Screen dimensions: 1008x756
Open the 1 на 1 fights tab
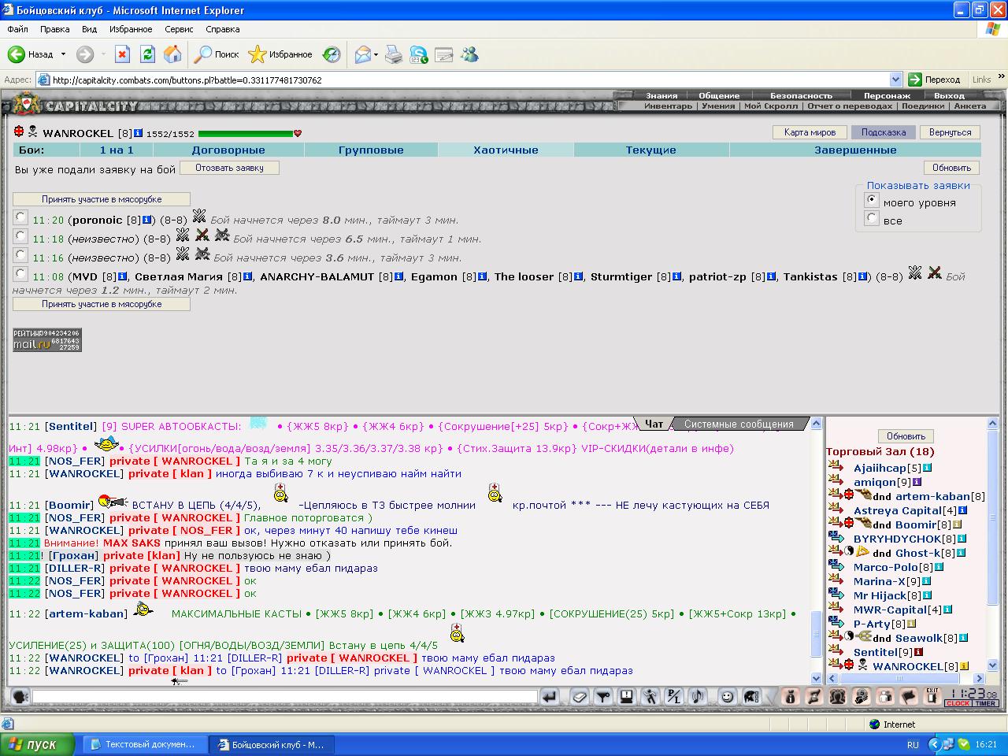[117, 150]
